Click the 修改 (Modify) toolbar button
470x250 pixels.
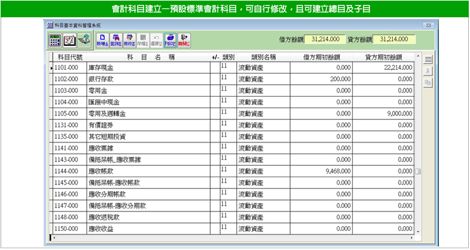[130, 40]
